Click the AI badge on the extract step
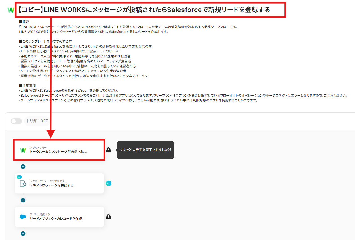The width and height of the screenshot is (355, 240). click(19, 177)
